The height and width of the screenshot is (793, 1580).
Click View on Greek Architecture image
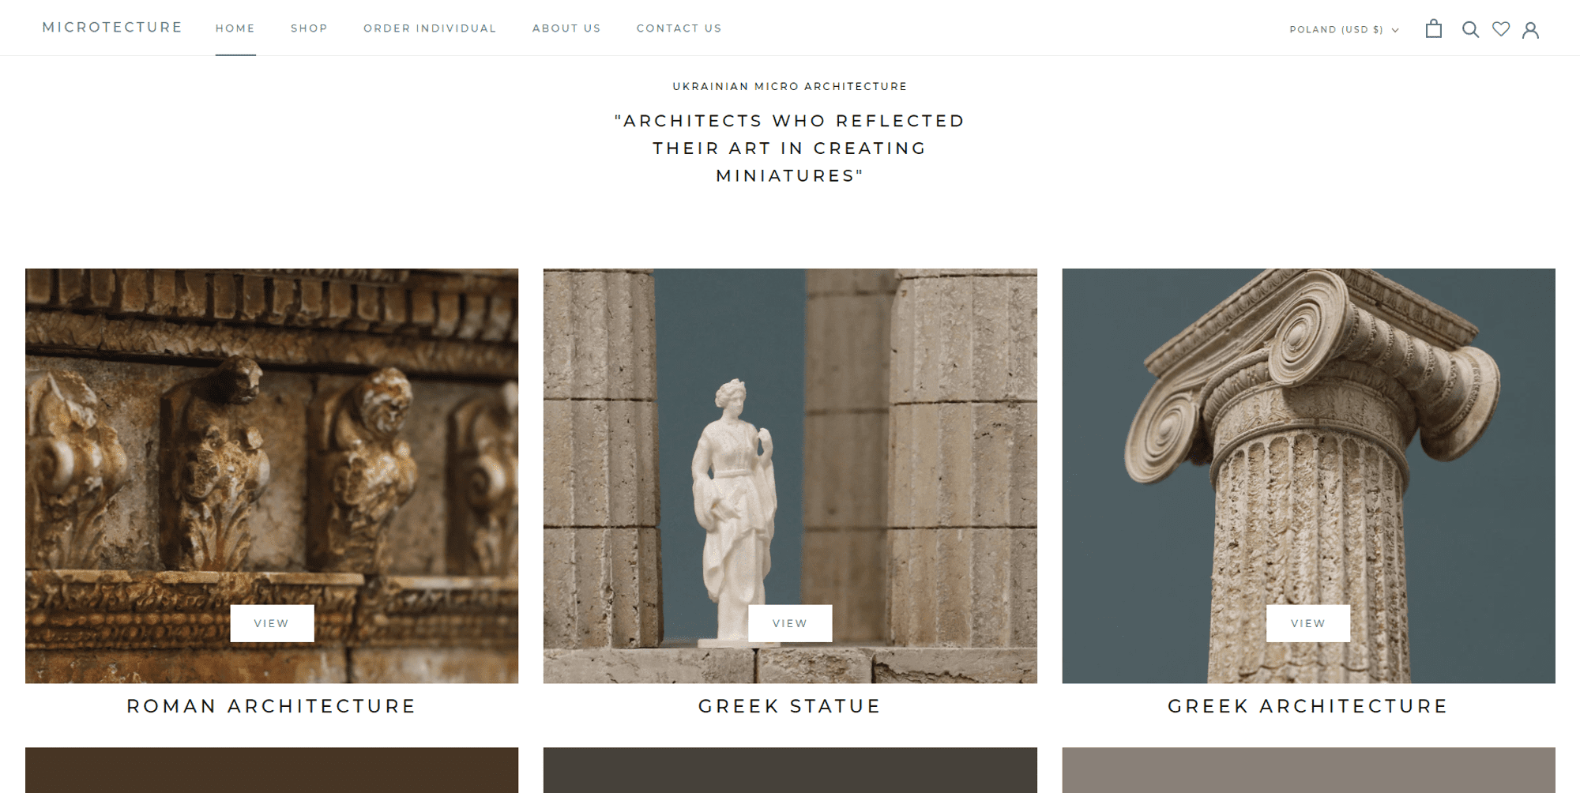(x=1308, y=623)
